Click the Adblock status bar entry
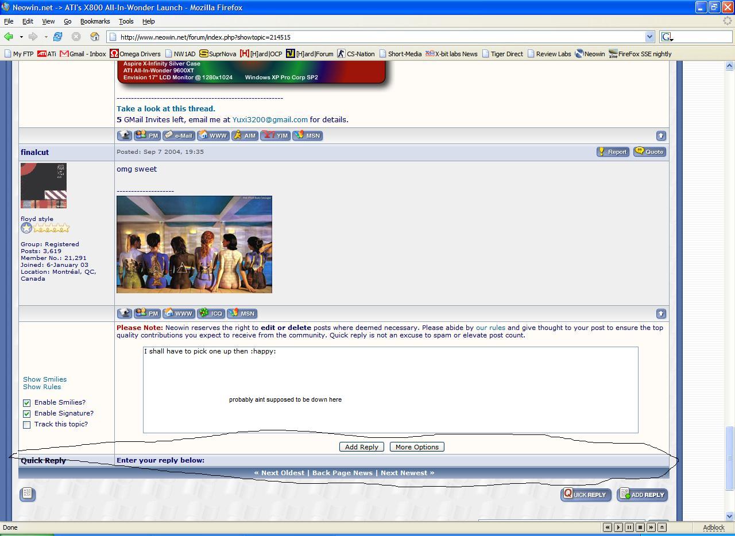 [x=714, y=527]
